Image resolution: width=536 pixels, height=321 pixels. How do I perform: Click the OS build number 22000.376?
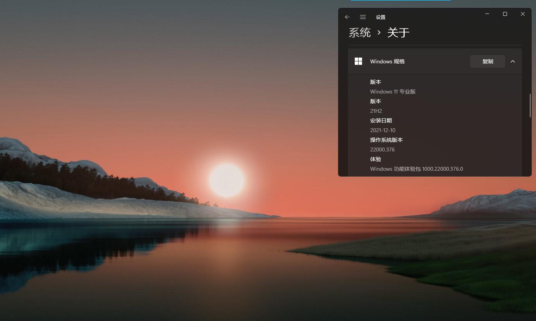[x=382, y=149]
